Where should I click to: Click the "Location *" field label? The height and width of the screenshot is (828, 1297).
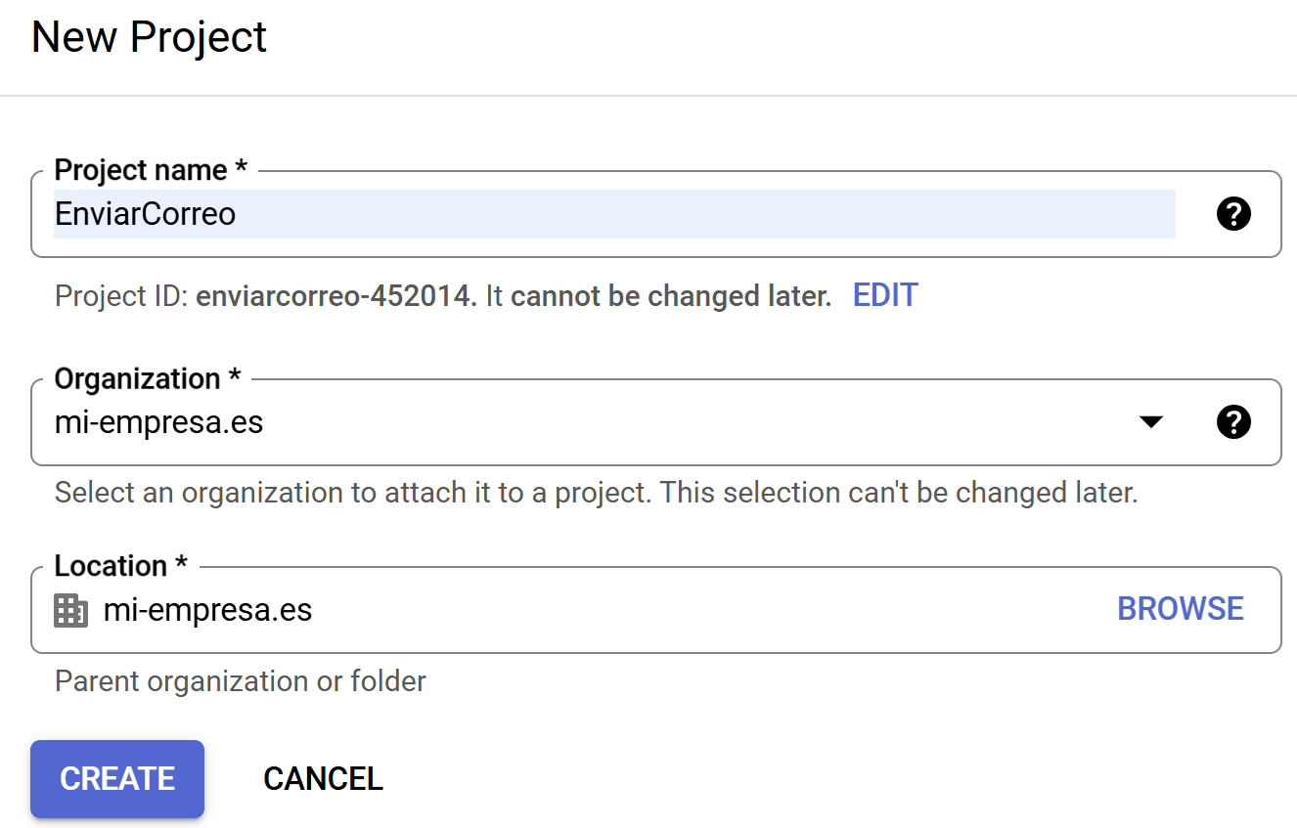pos(121,566)
